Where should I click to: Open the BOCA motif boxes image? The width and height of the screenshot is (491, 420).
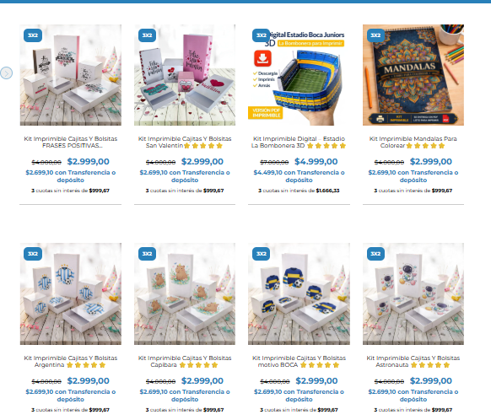(299, 294)
